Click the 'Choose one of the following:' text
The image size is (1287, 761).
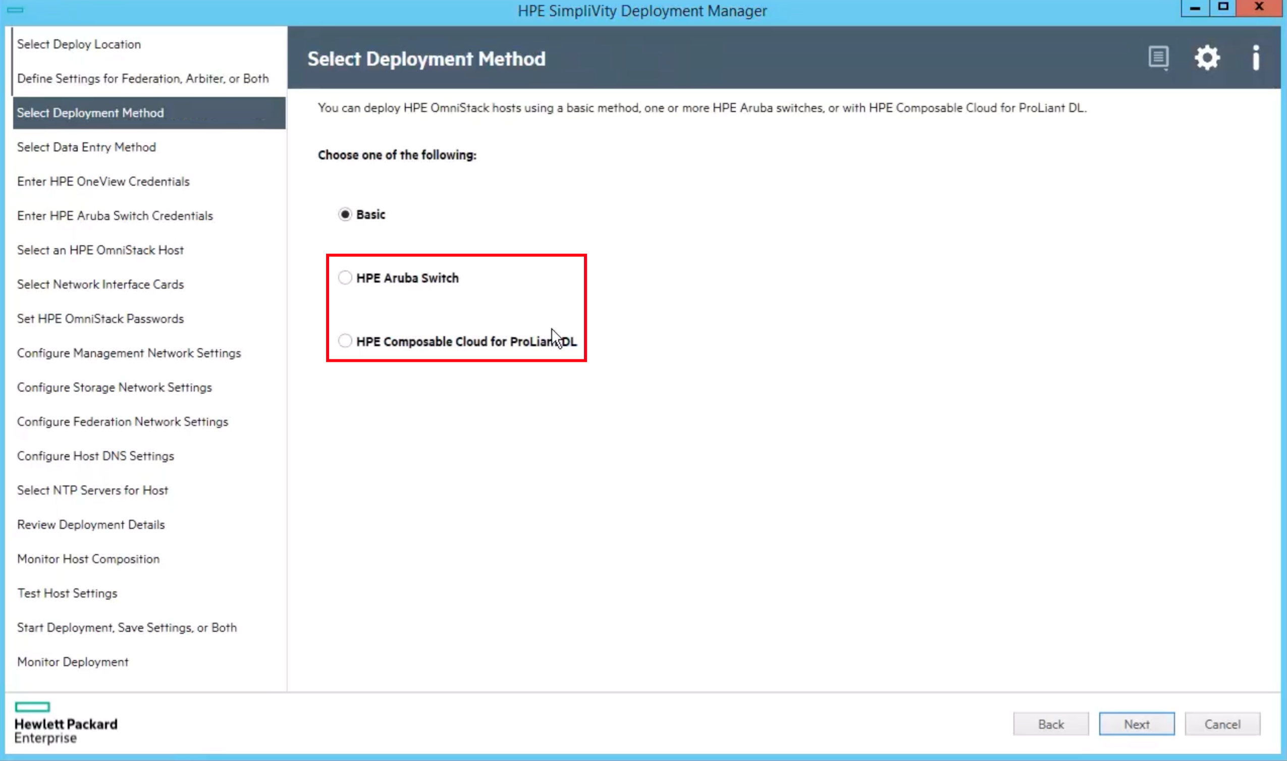point(397,155)
